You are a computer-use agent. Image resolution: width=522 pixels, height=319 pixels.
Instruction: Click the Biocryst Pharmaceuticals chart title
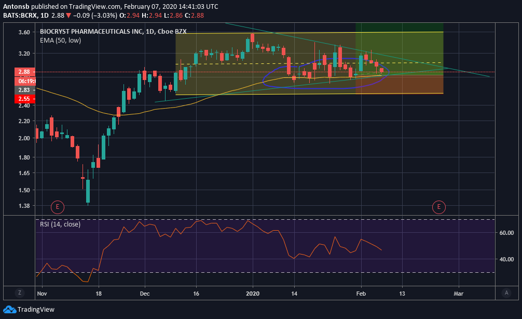click(113, 31)
